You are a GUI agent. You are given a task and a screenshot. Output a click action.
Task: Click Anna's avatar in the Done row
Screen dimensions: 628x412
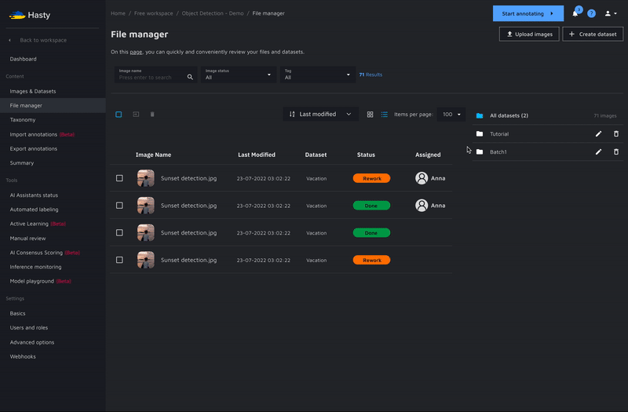click(422, 206)
